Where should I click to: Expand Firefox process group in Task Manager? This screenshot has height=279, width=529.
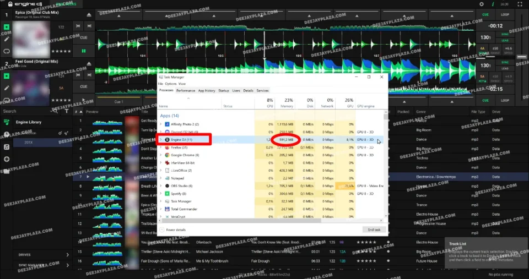pyautogui.click(x=161, y=147)
